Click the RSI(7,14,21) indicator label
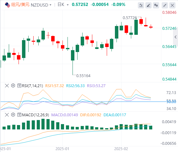 (x=32, y=86)
